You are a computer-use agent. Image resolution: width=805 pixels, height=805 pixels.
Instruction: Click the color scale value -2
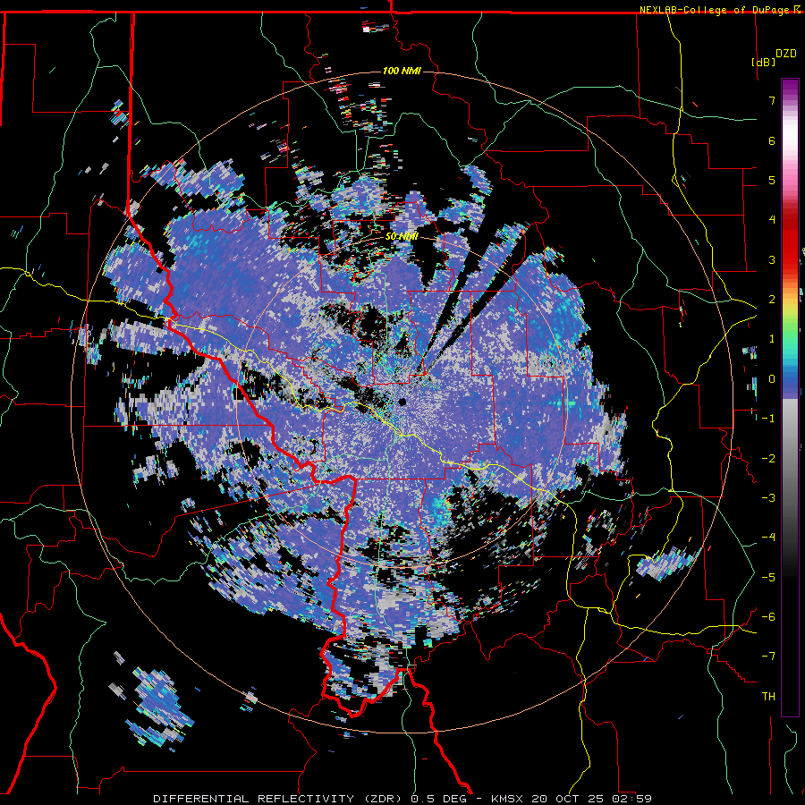[x=768, y=459]
